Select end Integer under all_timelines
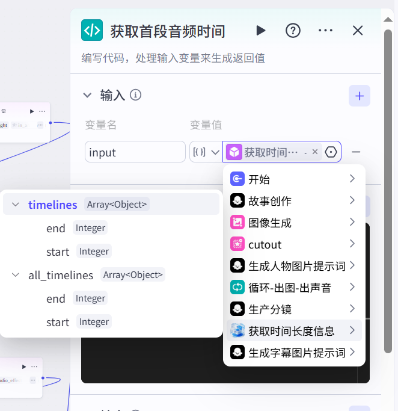Screen dimensions: 398x411 coord(77,298)
